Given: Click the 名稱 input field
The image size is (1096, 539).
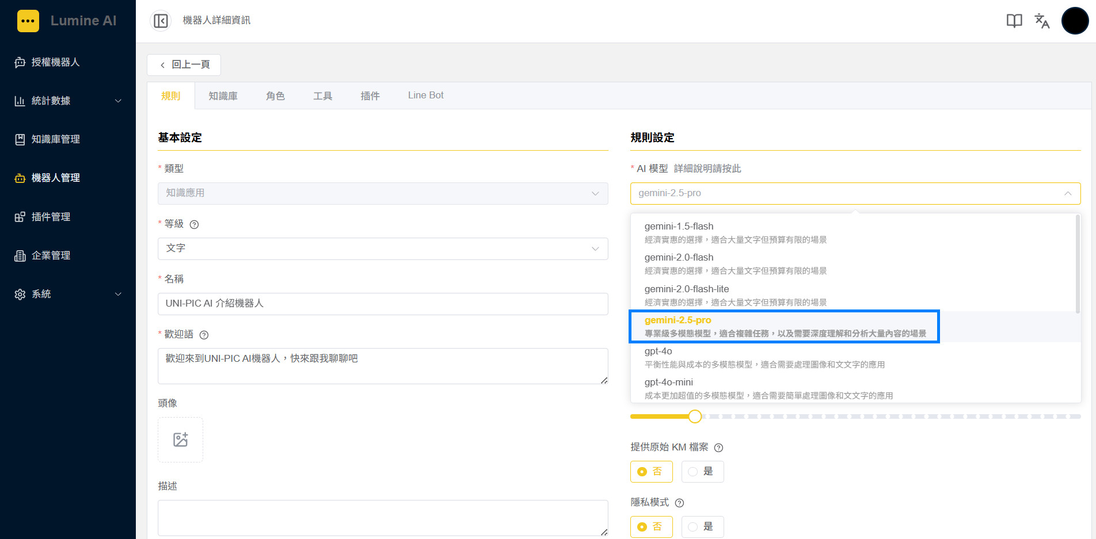Looking at the screenshot, I should (x=383, y=304).
